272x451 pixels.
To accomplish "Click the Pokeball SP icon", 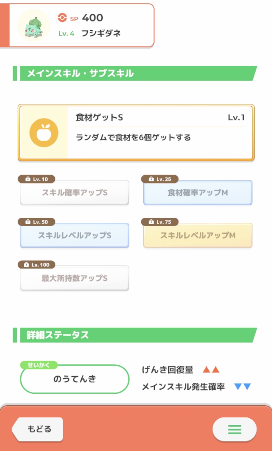I will point(62,17).
